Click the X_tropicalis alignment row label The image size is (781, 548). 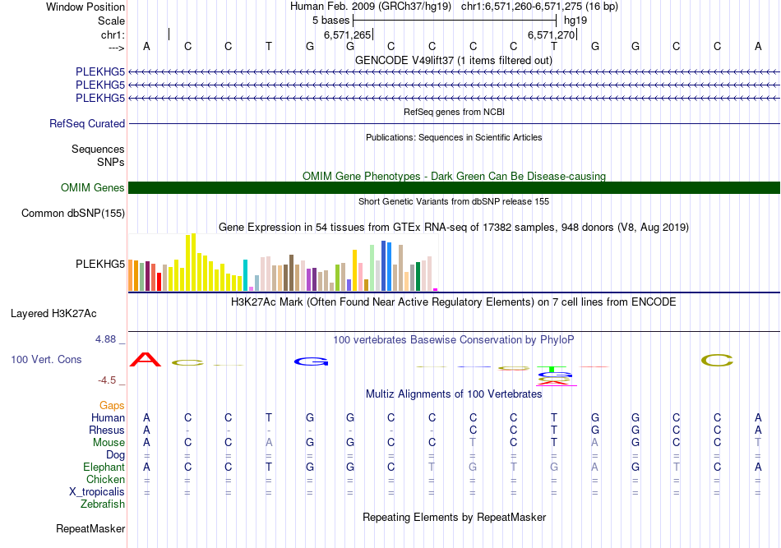97,492
